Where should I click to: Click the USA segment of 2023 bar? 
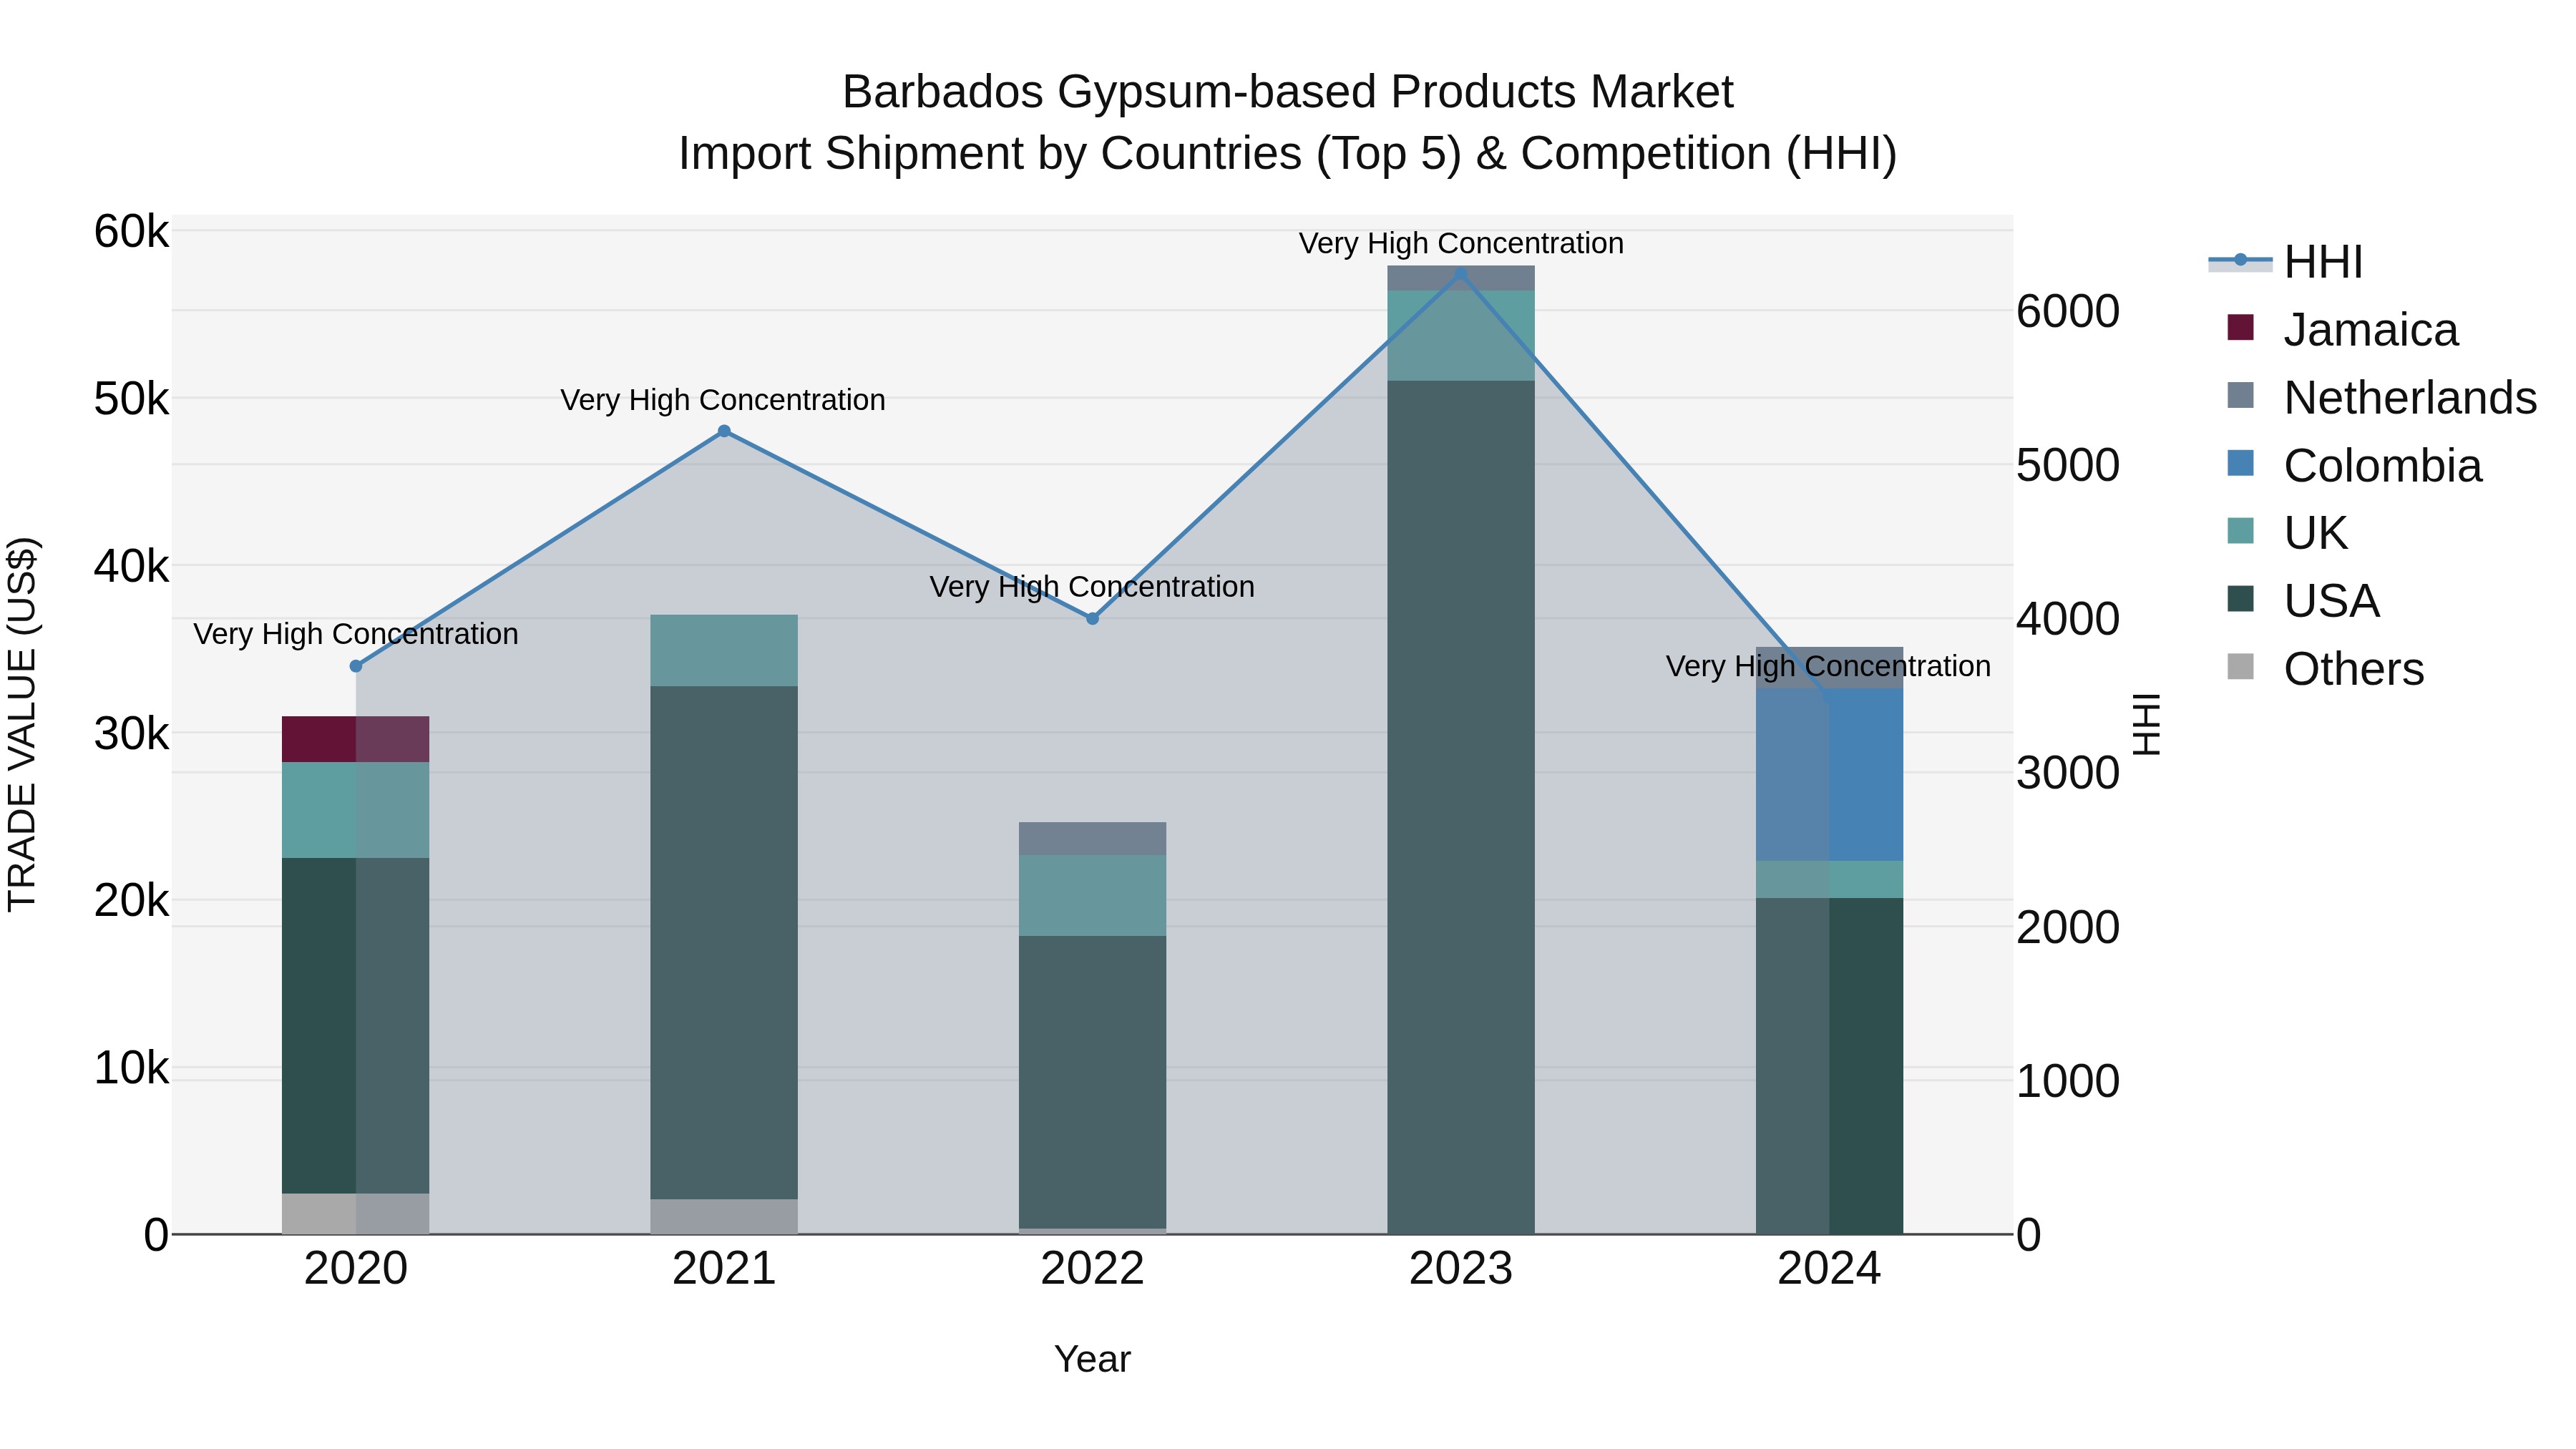1460,808
